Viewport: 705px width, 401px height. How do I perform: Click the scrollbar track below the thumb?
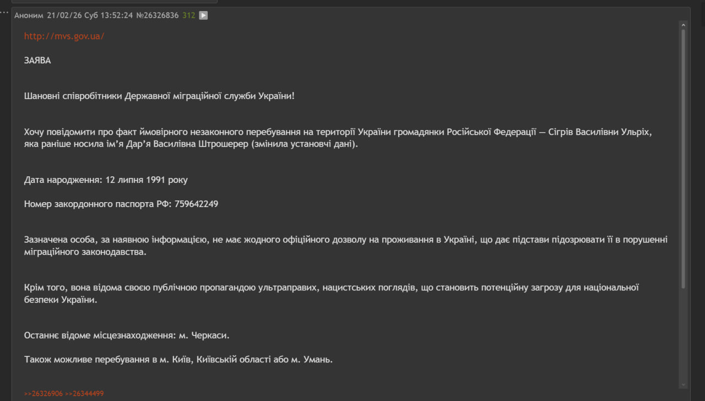point(684,336)
